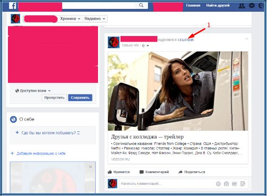Screen dimensions: 267x196
Task: Open the Доступно всем privacy dropdown
Action: pyautogui.click(x=33, y=91)
